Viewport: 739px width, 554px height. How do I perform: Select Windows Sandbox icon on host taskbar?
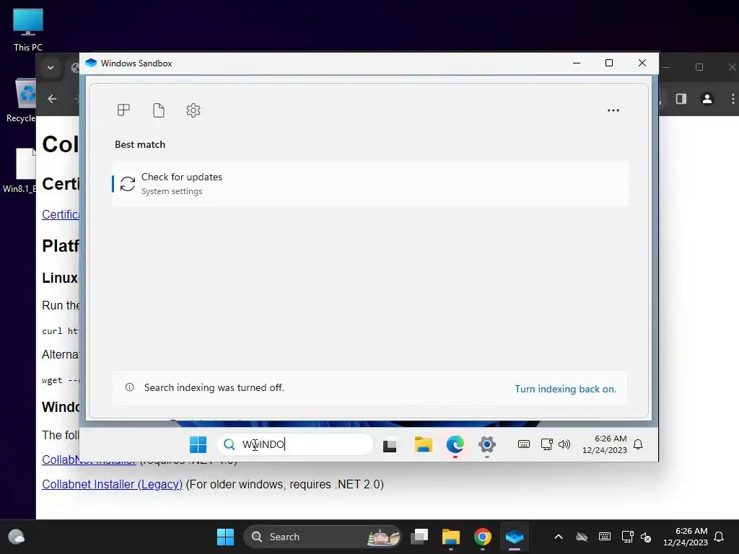(x=514, y=537)
